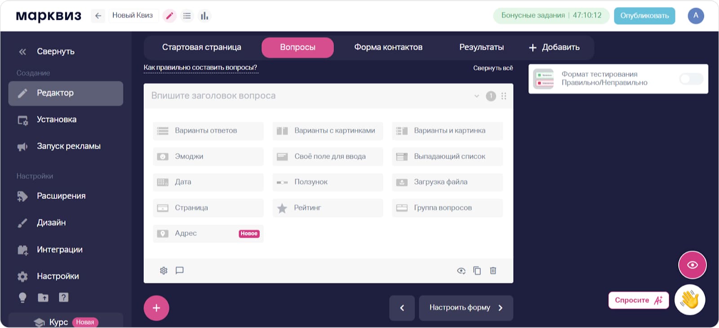Click the lightbulb icon in sidebar
The height and width of the screenshot is (328, 719).
pyautogui.click(x=22, y=297)
